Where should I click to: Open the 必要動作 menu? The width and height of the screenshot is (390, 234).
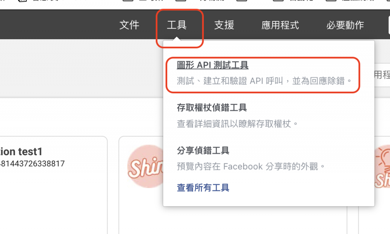345,25
